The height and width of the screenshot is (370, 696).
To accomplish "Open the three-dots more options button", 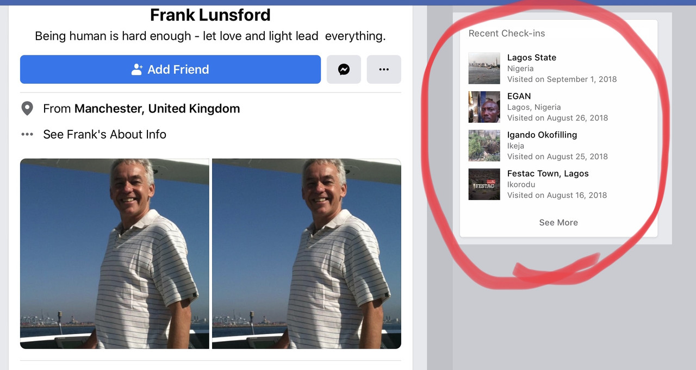I will coord(384,70).
